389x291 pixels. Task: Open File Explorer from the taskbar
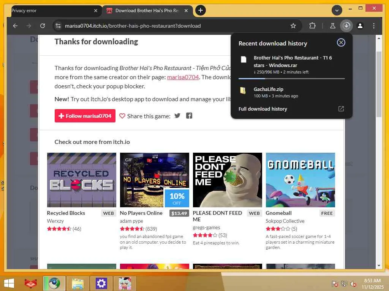coord(77,283)
